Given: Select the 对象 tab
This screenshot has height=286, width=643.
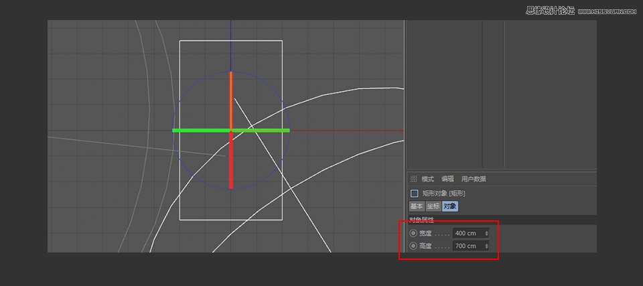Looking at the screenshot, I should [x=450, y=206].
